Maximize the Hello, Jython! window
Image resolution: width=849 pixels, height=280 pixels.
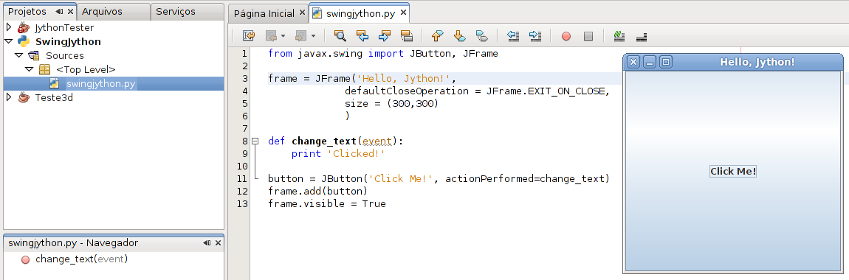click(666, 62)
